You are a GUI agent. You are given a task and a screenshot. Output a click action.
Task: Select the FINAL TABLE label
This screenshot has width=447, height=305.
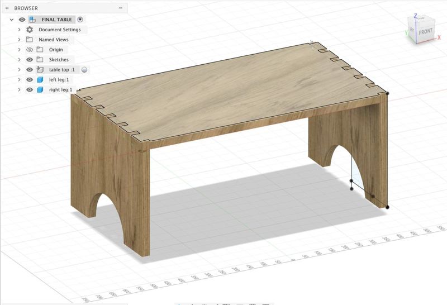point(56,20)
